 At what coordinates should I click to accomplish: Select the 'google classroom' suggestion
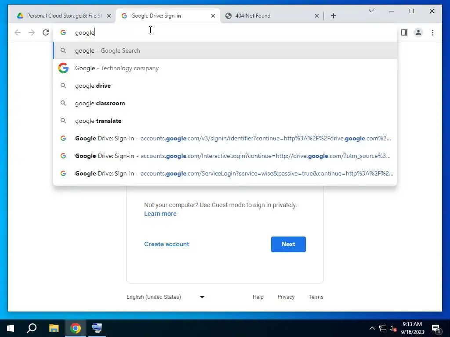pos(225,103)
